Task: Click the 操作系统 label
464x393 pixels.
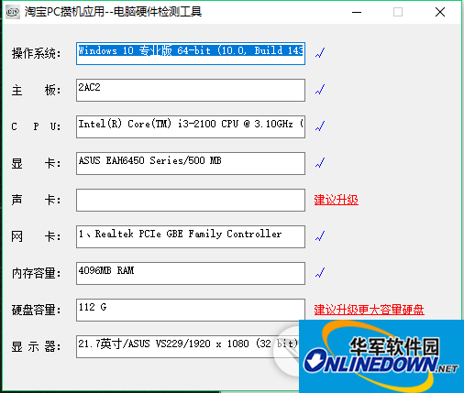Action: pyautogui.click(x=36, y=53)
